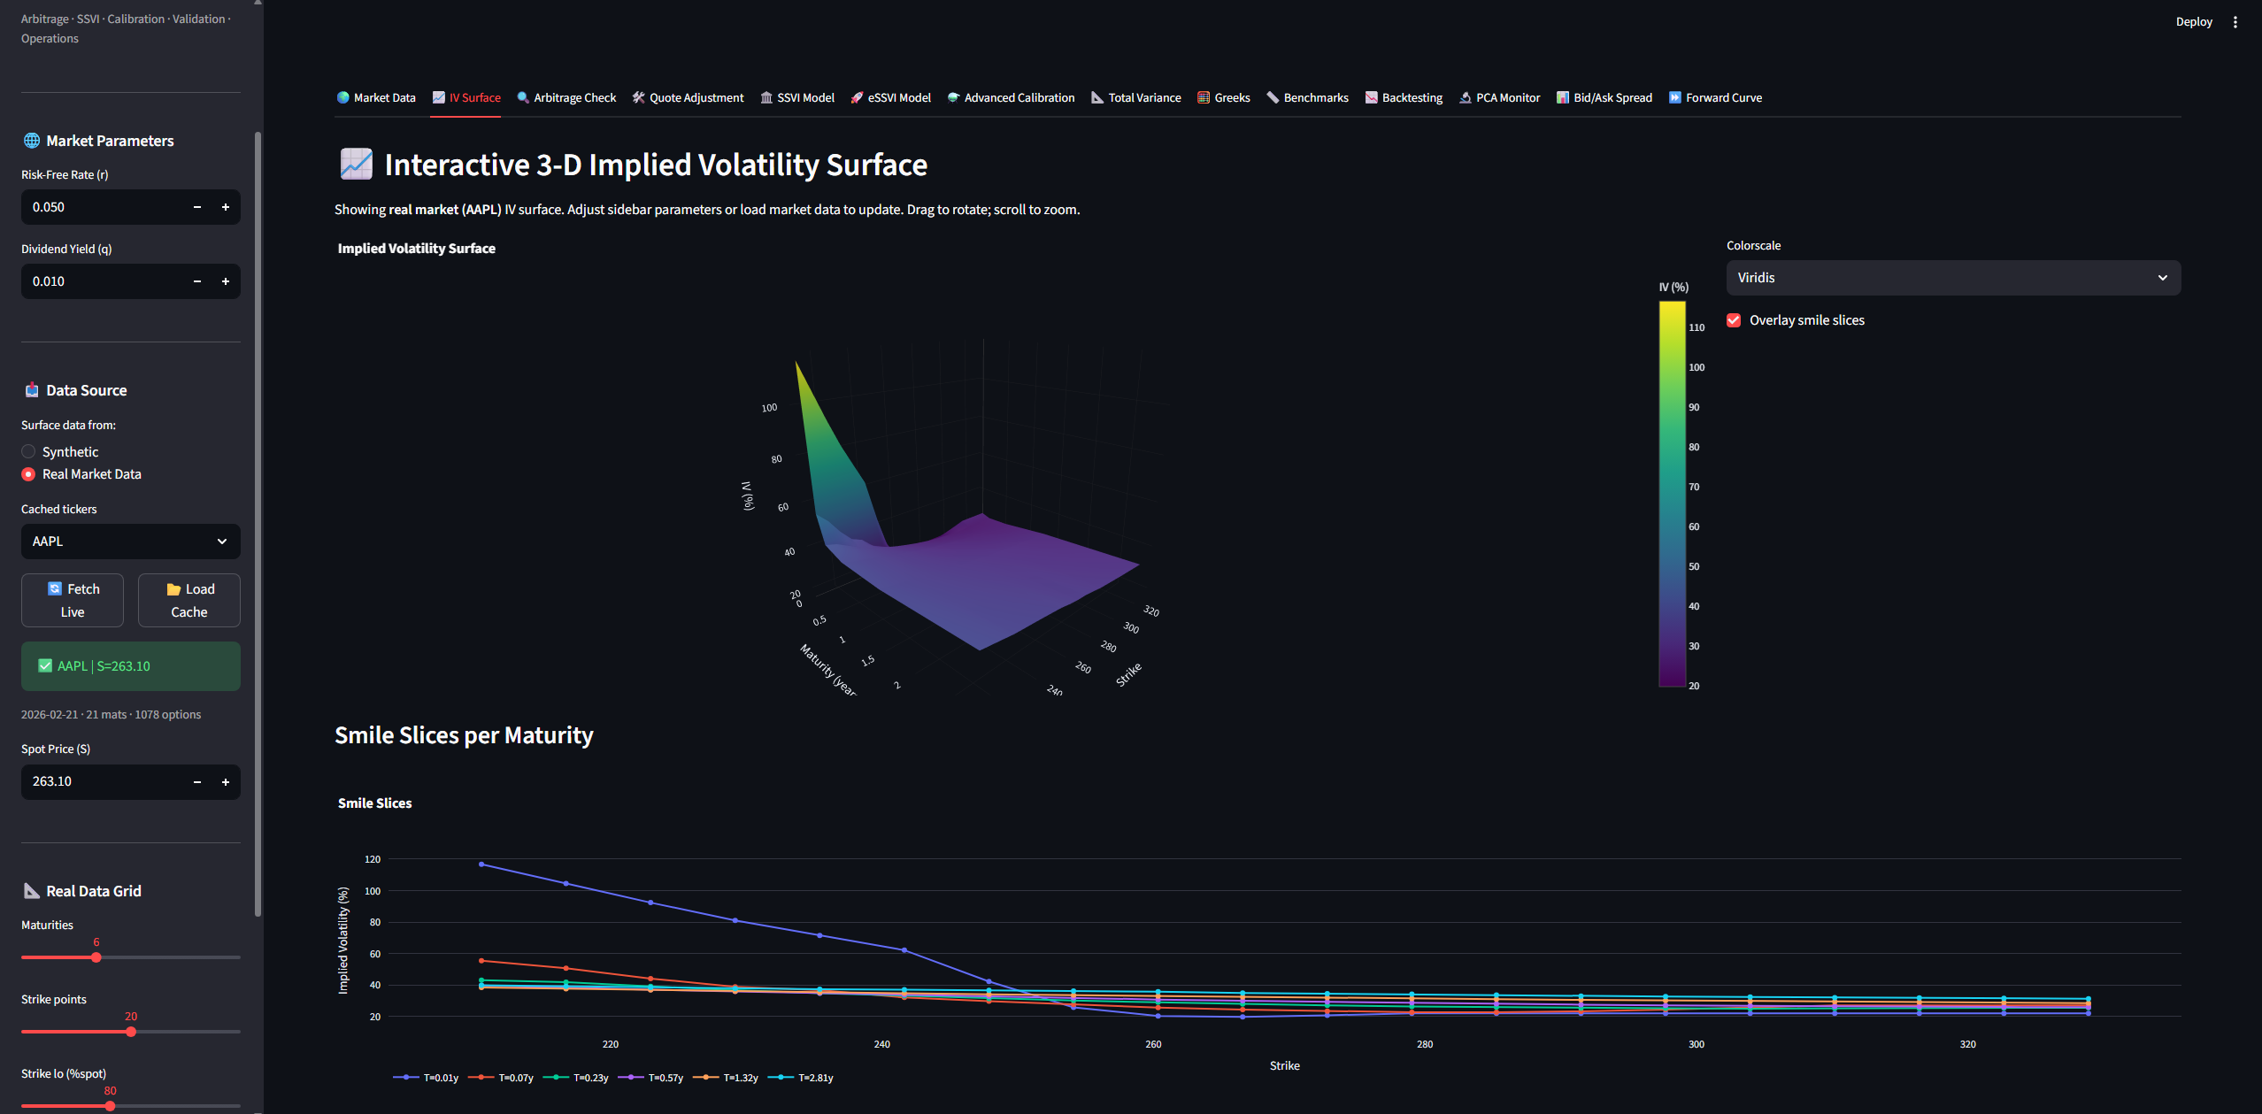Select the Synthetic data source option
Image resolution: width=2262 pixels, height=1114 pixels.
coord(29,452)
